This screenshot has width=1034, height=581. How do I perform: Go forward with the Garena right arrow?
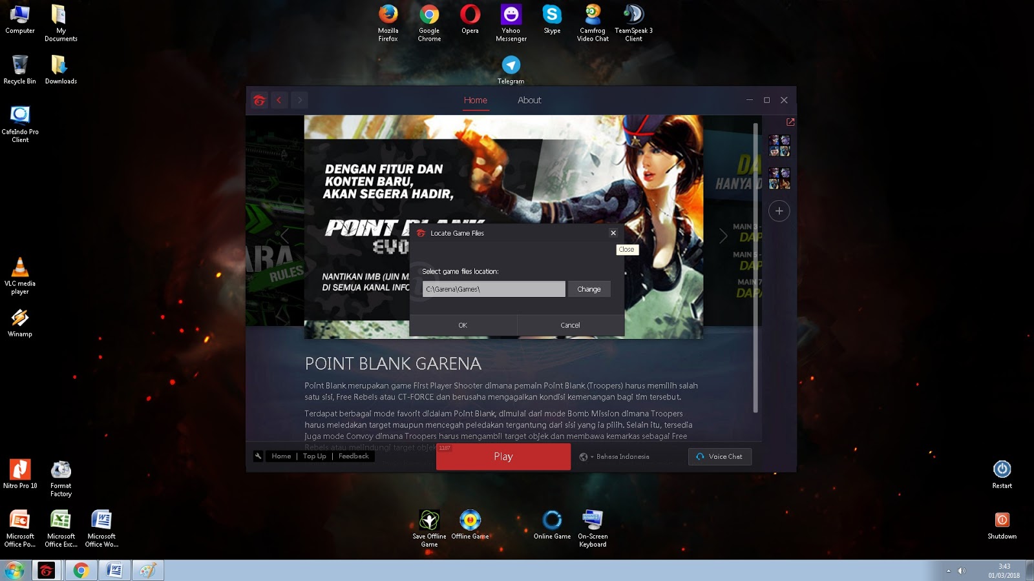click(x=299, y=100)
